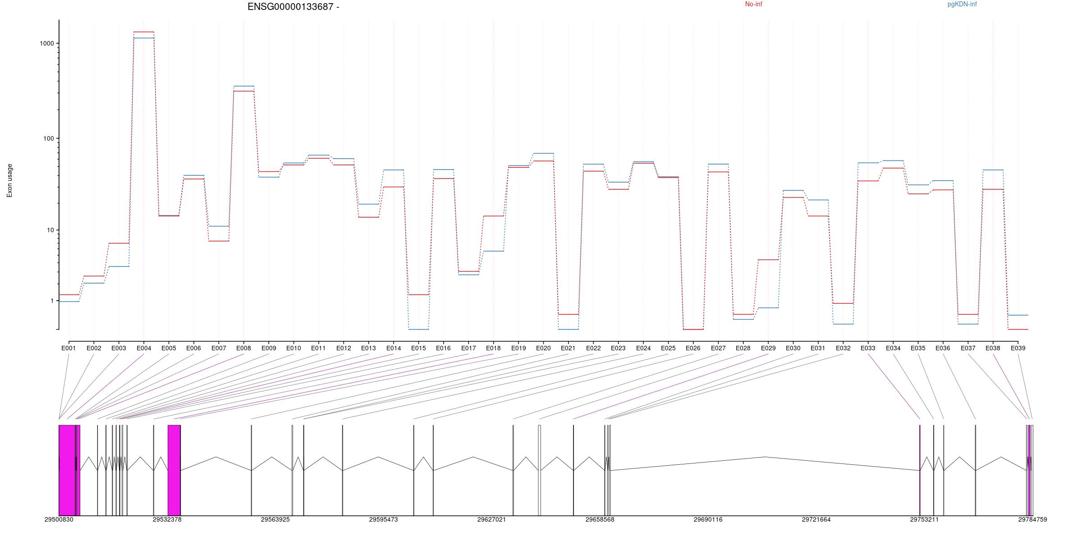Select exon label E015
The image size is (1082, 541).
418,348
